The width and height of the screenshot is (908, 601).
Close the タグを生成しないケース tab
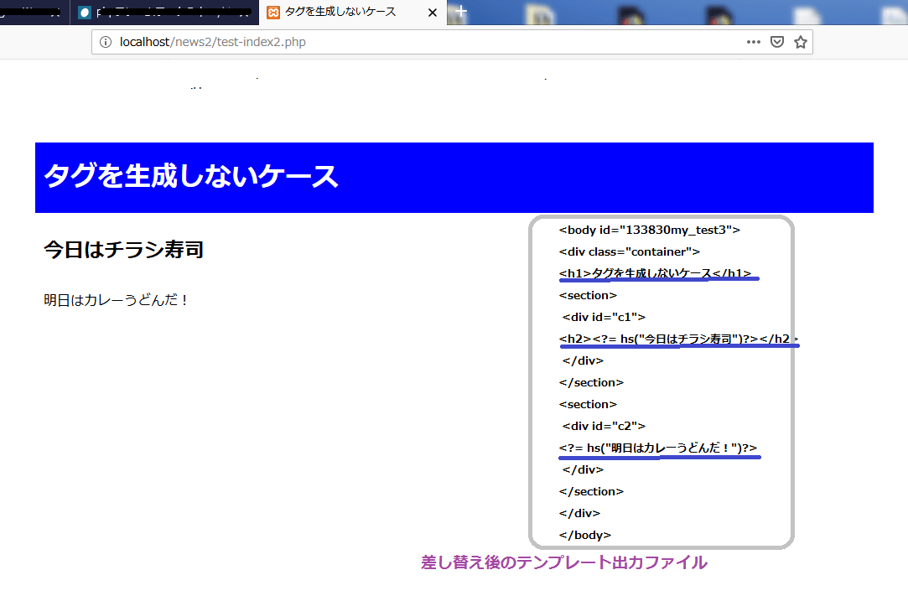(432, 13)
